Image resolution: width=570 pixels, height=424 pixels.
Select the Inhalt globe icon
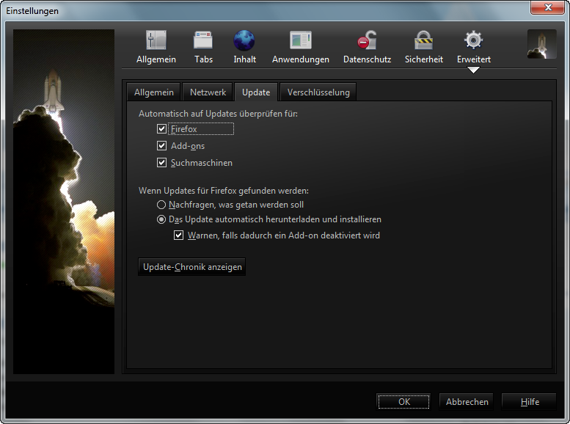tap(244, 40)
